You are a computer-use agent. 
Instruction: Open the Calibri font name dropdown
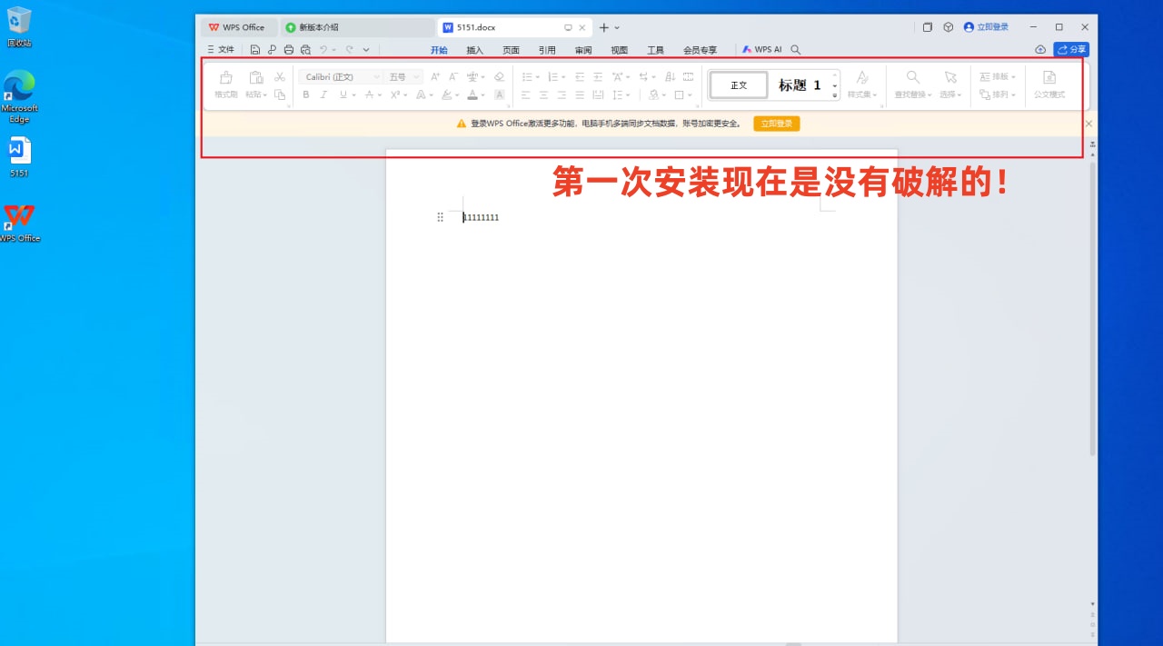[x=342, y=77]
